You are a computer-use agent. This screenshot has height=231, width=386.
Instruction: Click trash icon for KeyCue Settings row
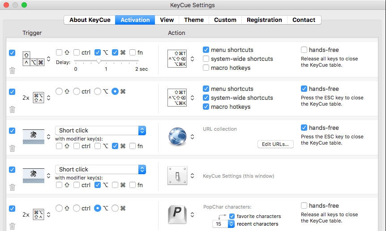click(12, 187)
